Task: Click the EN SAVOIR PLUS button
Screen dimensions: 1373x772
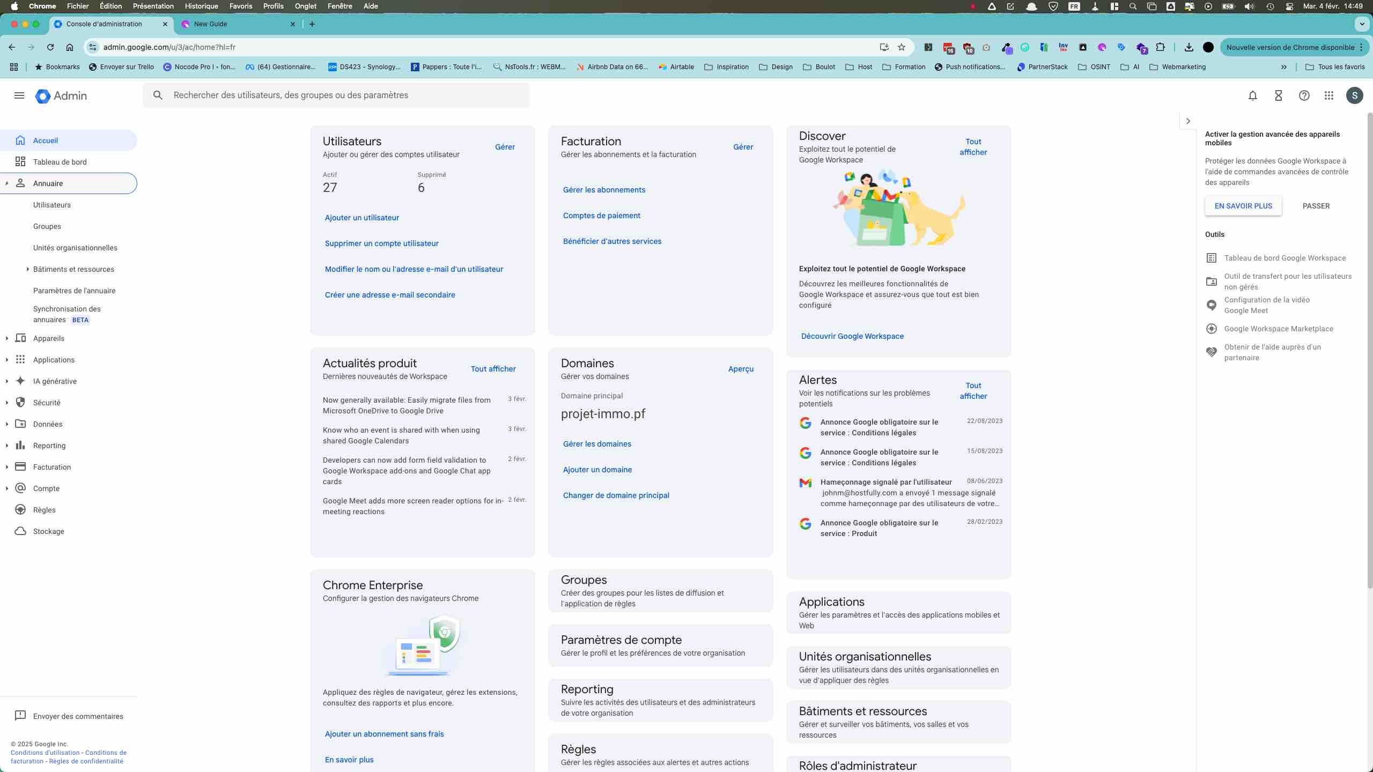Action: point(1243,206)
